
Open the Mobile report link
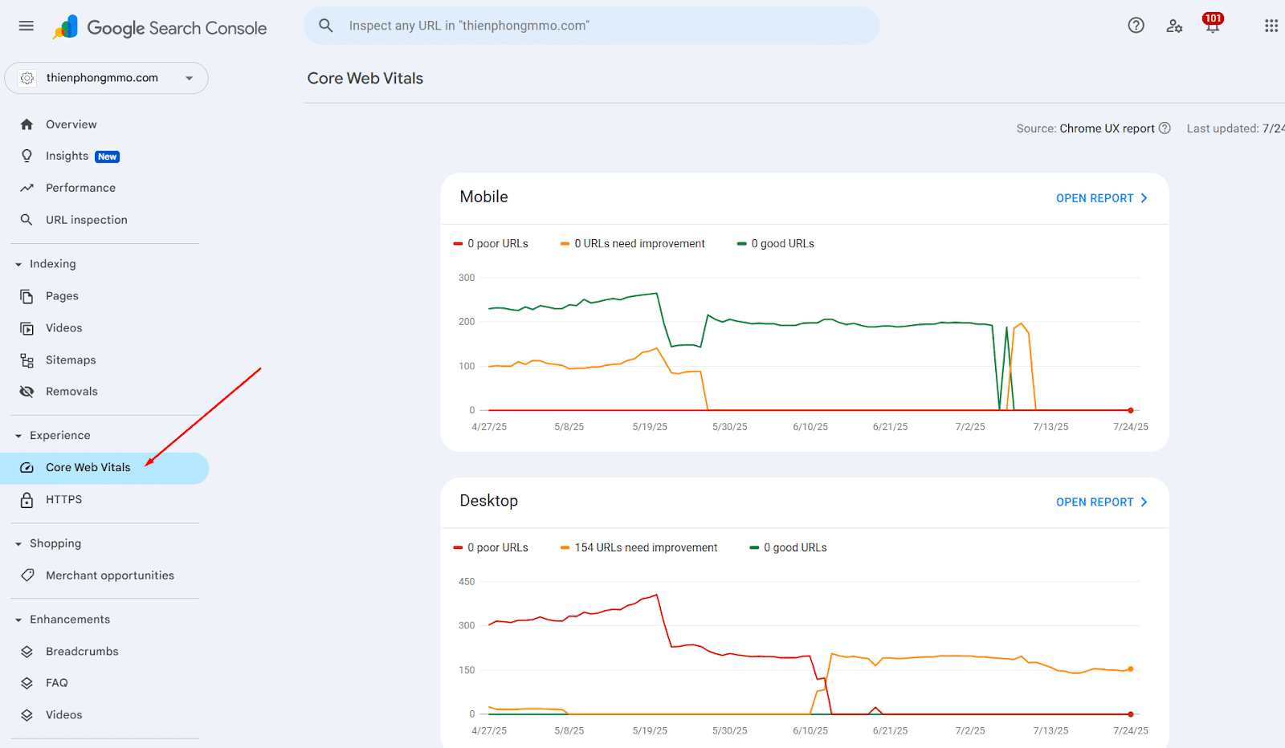[x=1101, y=198]
